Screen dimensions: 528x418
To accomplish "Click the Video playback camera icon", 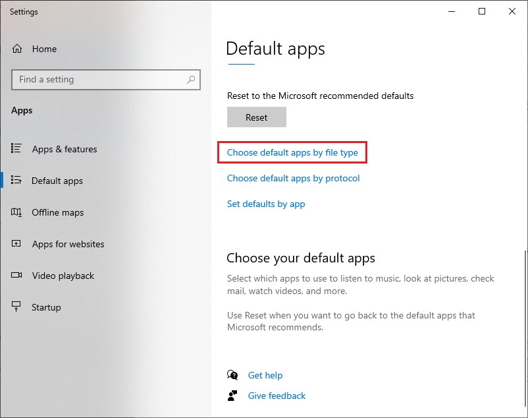I will pos(16,275).
